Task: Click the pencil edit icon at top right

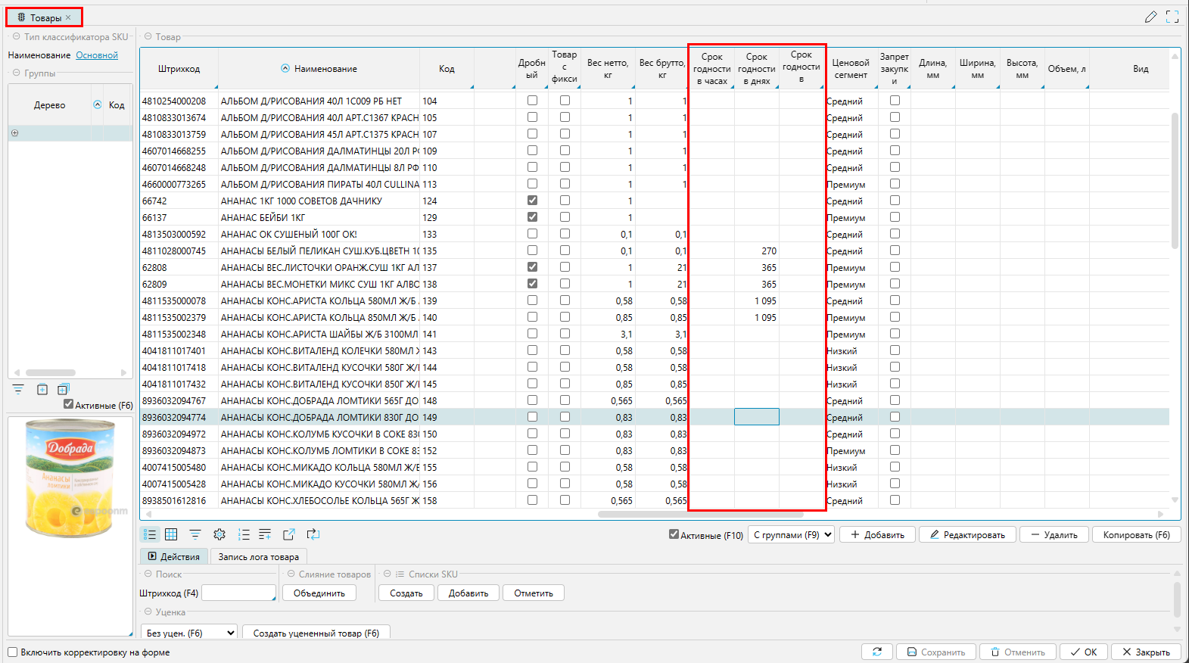Action: (x=1150, y=17)
